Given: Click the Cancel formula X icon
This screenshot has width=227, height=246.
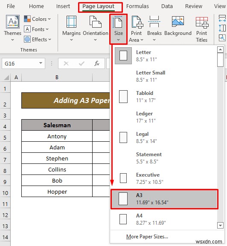Looking at the screenshot, I should (x=66, y=63).
